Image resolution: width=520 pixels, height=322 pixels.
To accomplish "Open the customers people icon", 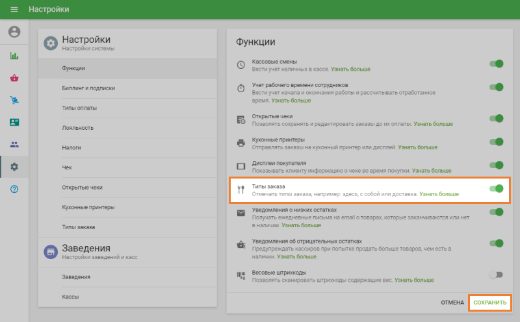I will click(x=14, y=144).
